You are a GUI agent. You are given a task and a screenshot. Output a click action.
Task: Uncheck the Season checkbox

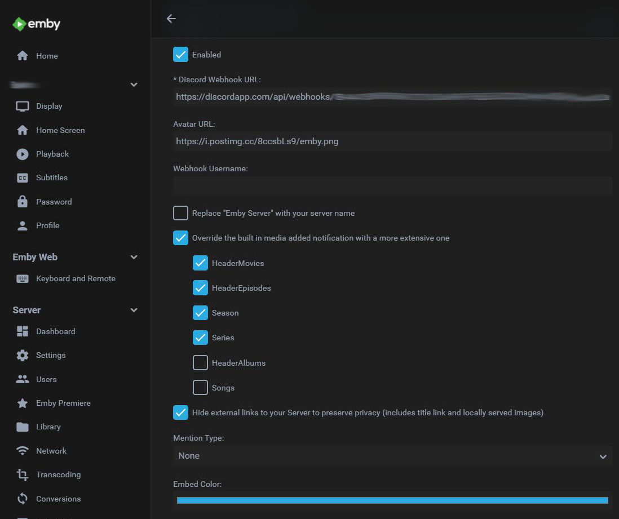[x=200, y=313]
